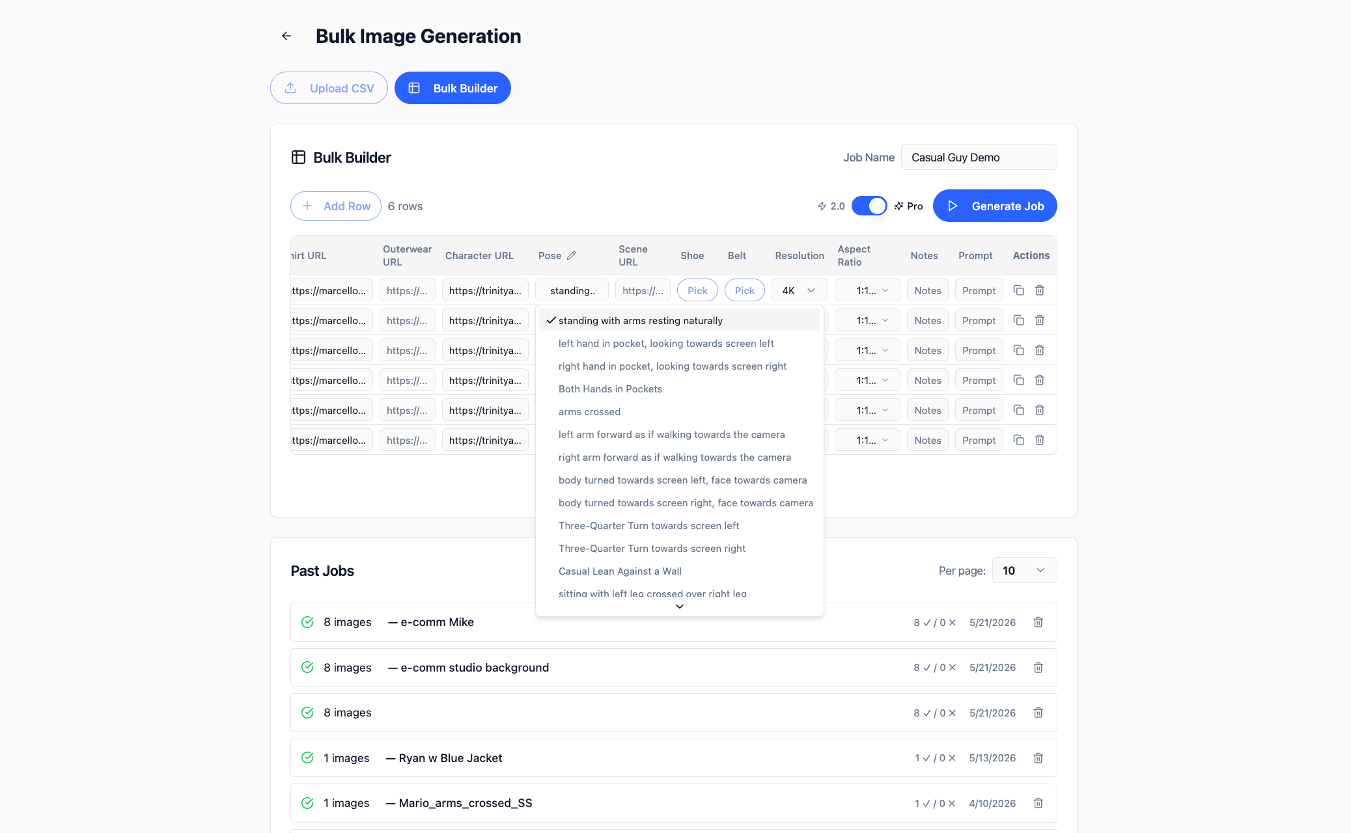Open the first row's pose dropdown

572,290
